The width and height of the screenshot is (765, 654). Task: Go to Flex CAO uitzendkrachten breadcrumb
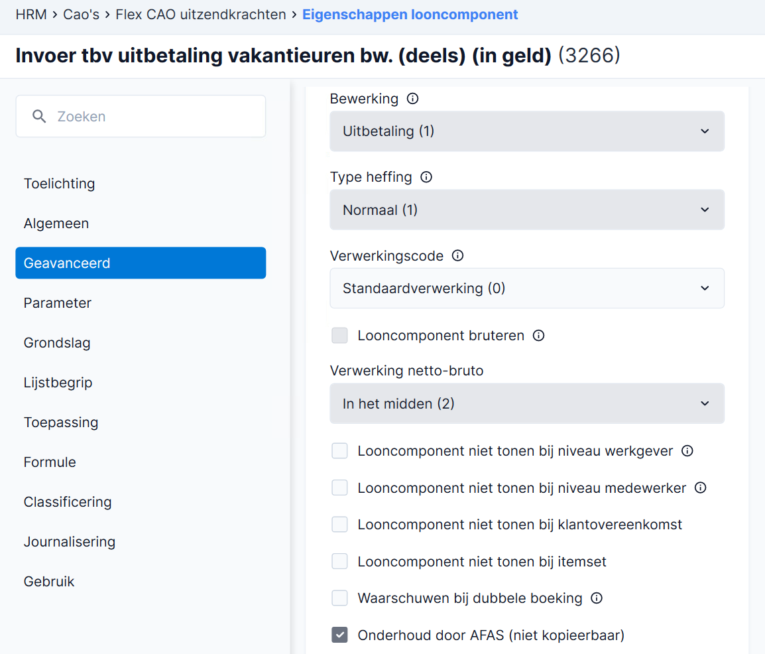tap(200, 15)
